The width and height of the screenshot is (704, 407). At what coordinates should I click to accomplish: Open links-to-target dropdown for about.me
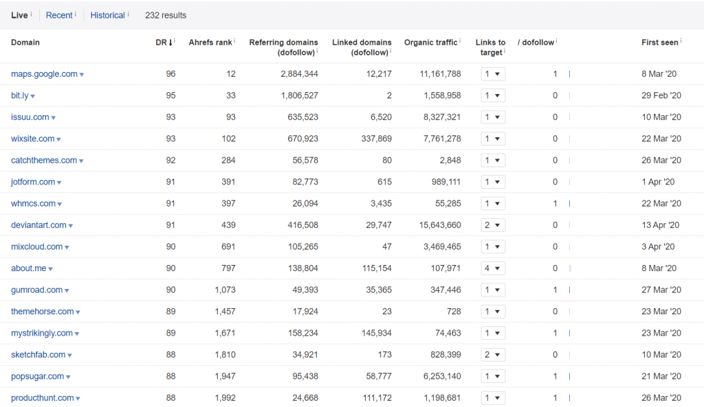(x=493, y=268)
